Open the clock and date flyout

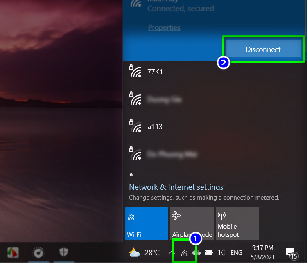[262, 252]
